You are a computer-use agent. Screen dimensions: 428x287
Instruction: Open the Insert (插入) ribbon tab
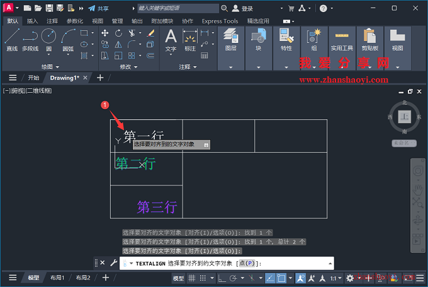pos(32,21)
